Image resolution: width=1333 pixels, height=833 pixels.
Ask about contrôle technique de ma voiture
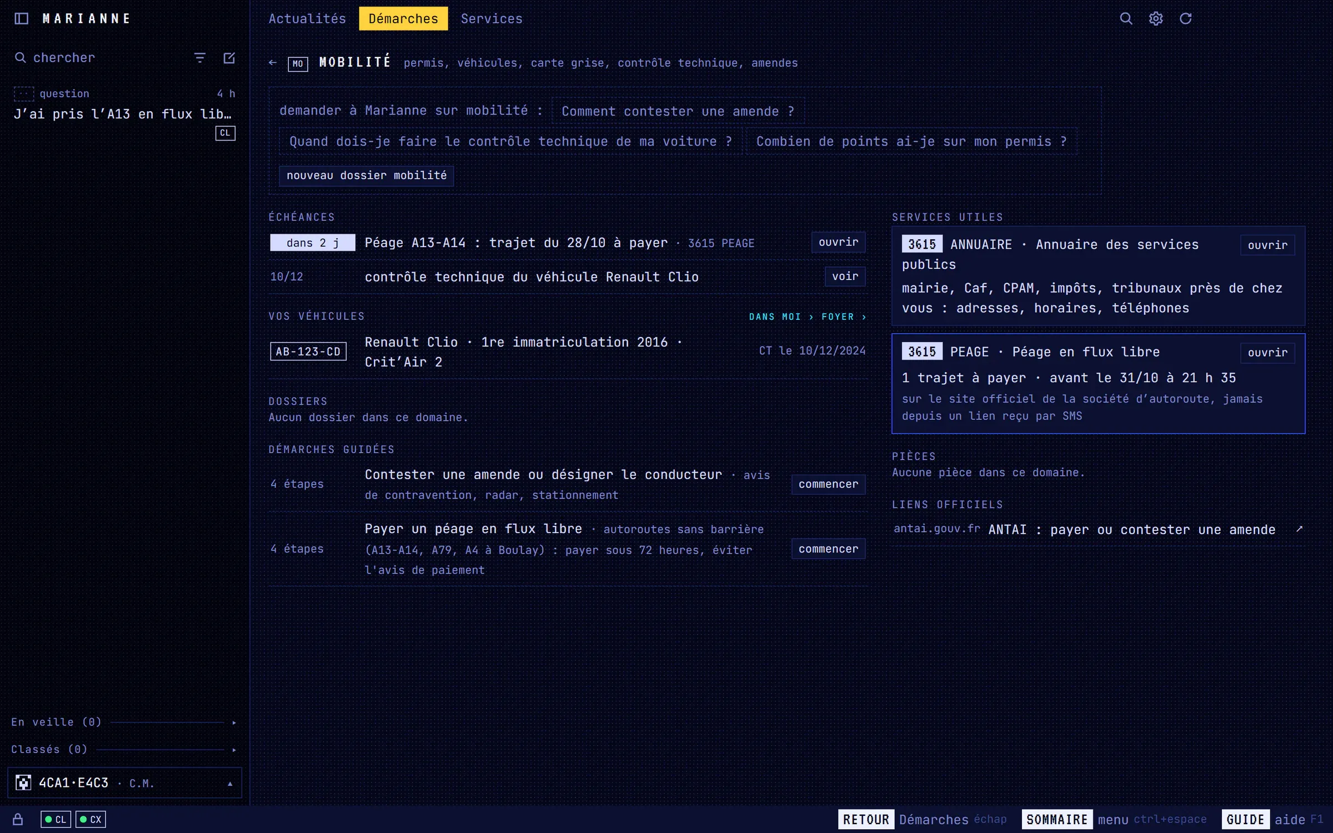tap(510, 141)
